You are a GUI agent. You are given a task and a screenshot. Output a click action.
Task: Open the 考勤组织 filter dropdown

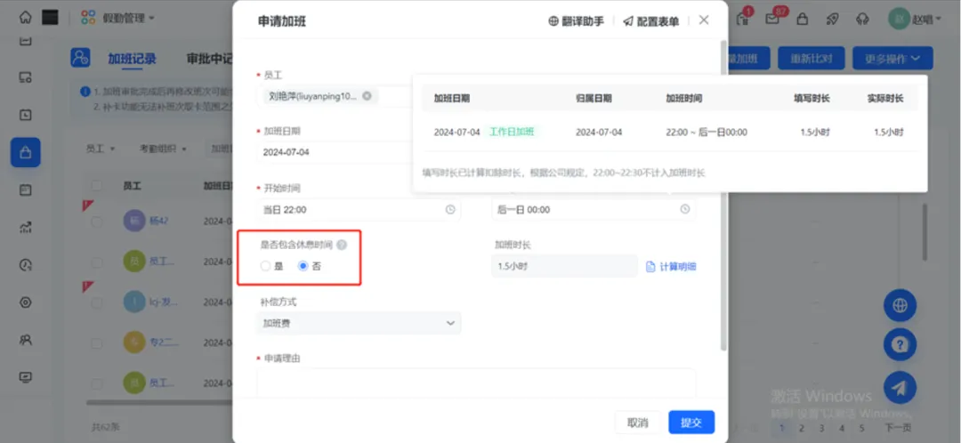[x=163, y=149]
